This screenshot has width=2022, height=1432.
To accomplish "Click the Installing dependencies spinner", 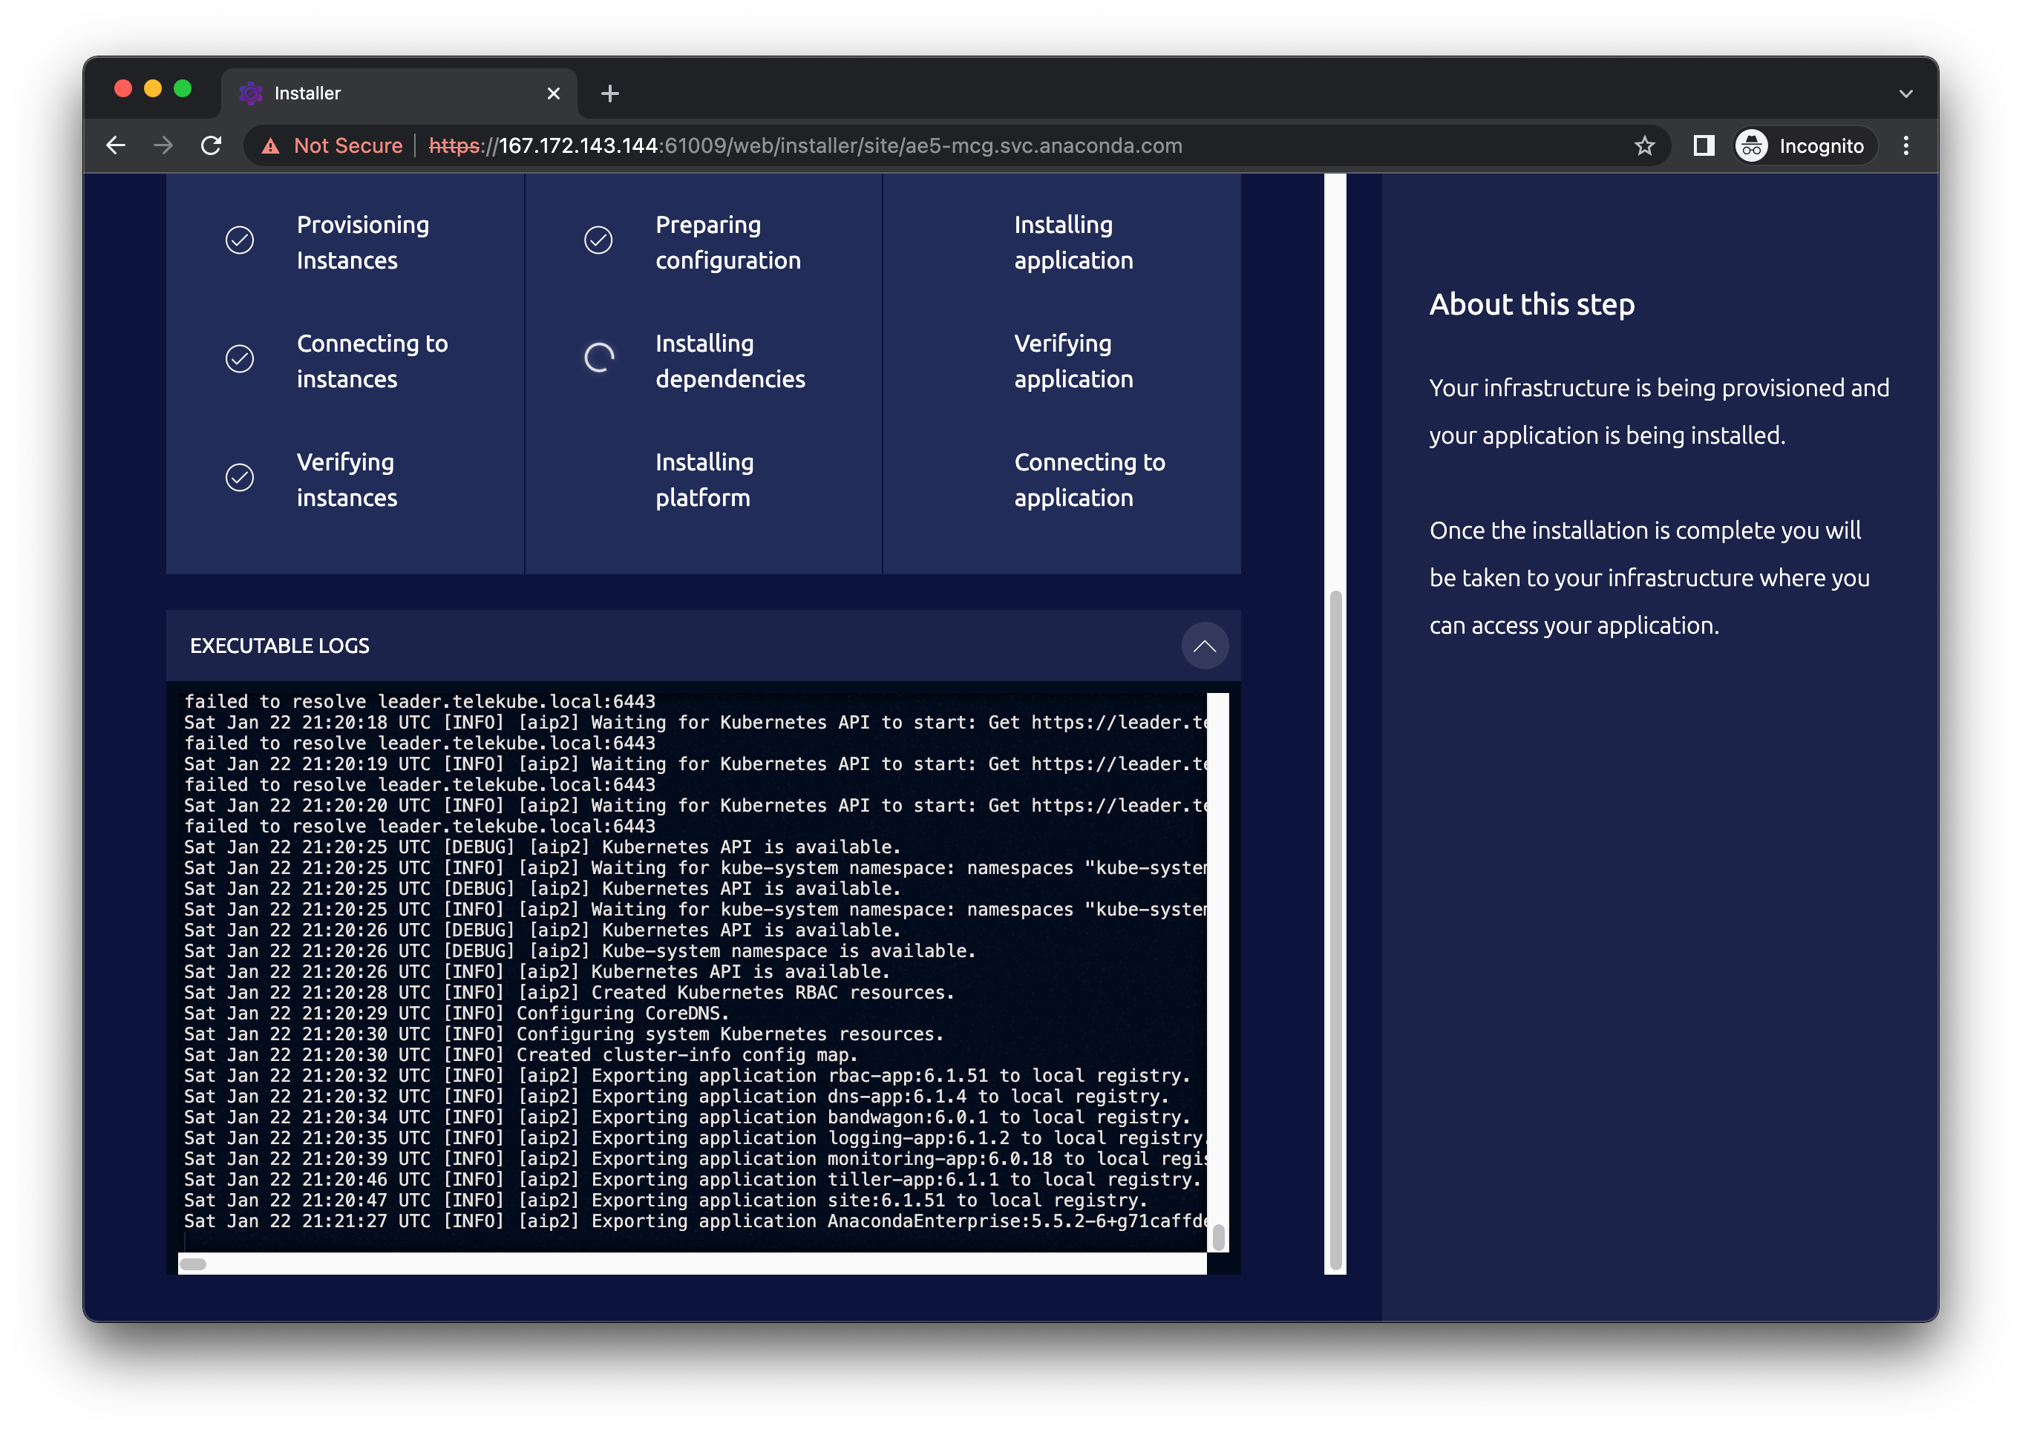I will pos(599,358).
